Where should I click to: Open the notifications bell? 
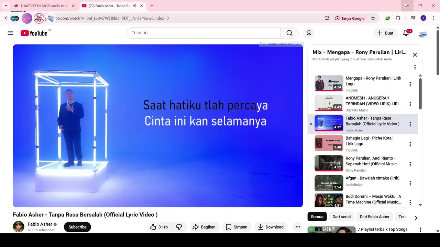pyautogui.click(x=406, y=33)
